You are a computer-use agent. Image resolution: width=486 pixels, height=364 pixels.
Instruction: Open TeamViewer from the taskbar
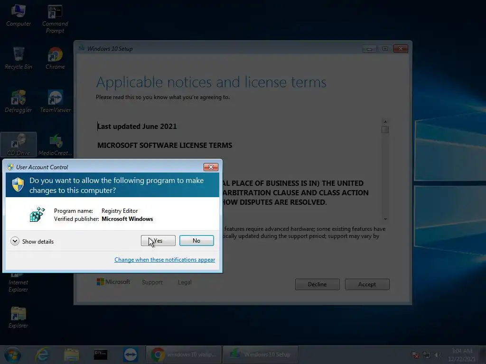(x=130, y=355)
